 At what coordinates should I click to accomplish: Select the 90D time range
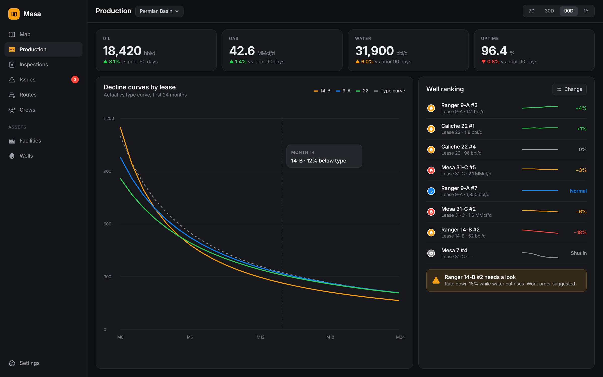tap(569, 11)
